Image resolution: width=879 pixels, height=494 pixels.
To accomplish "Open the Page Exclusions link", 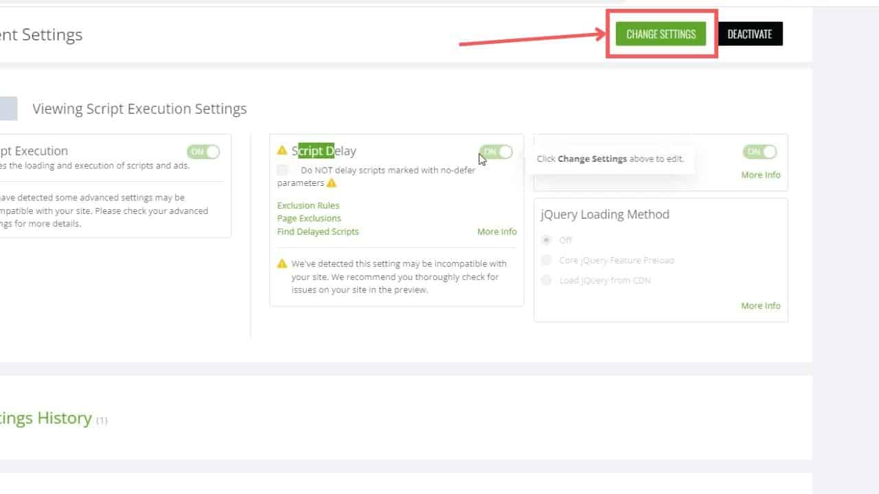I will 309,218.
